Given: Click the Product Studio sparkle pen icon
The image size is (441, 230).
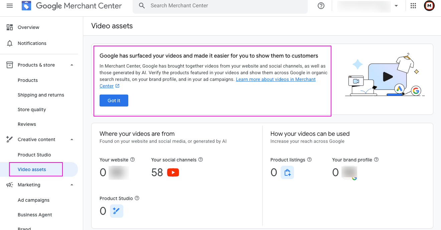Looking at the screenshot, I should (x=117, y=211).
